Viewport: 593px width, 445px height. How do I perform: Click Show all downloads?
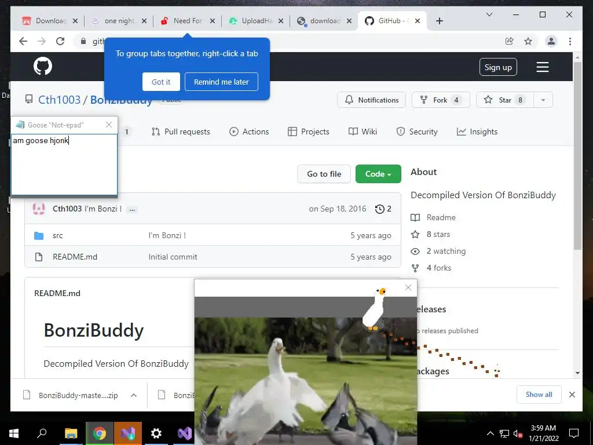[539, 395]
